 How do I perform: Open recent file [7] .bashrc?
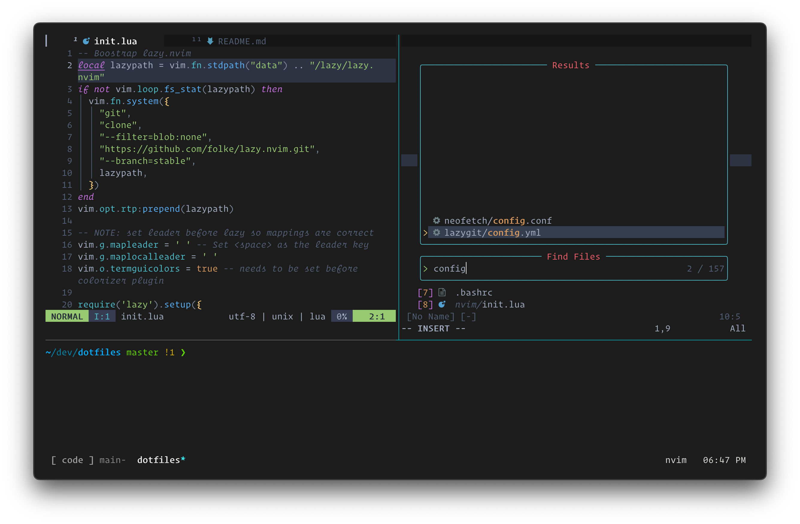pyautogui.click(x=455, y=293)
